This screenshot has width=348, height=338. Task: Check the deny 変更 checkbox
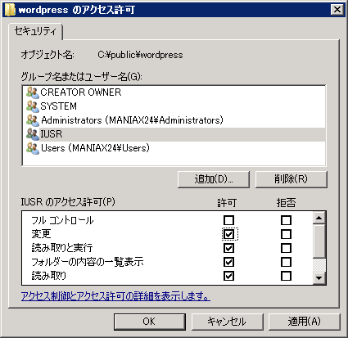(286, 234)
